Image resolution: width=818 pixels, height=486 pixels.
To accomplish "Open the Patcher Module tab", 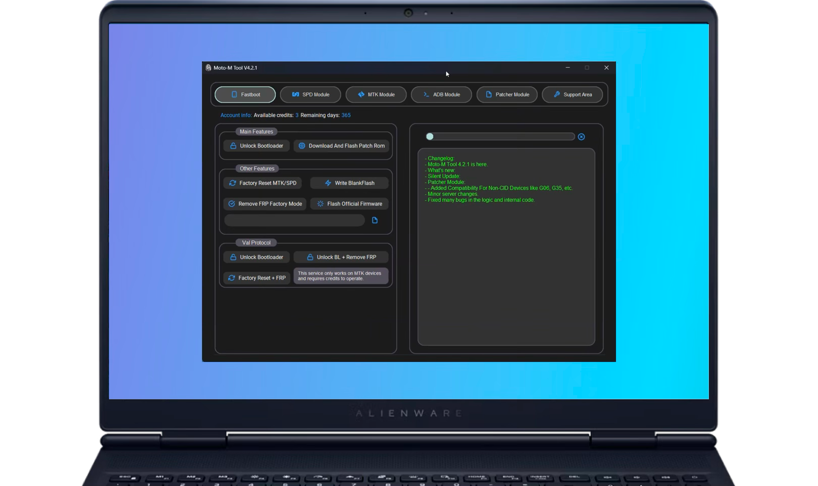I will click(507, 94).
